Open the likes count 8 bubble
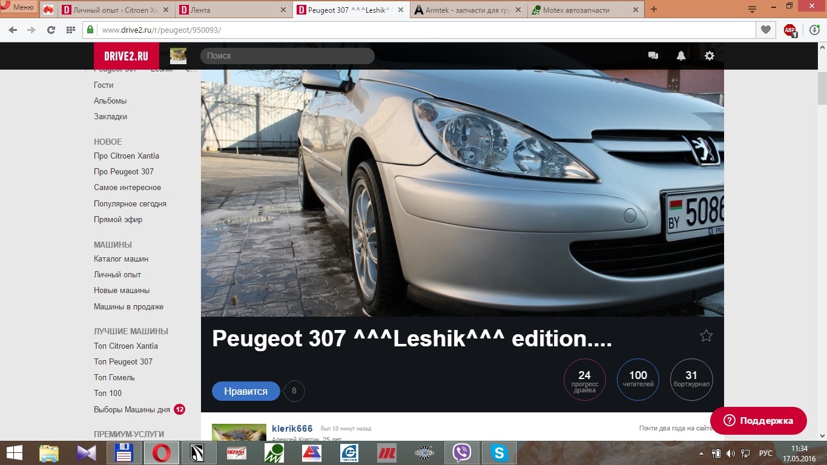This screenshot has width=827, height=465. coord(294,391)
